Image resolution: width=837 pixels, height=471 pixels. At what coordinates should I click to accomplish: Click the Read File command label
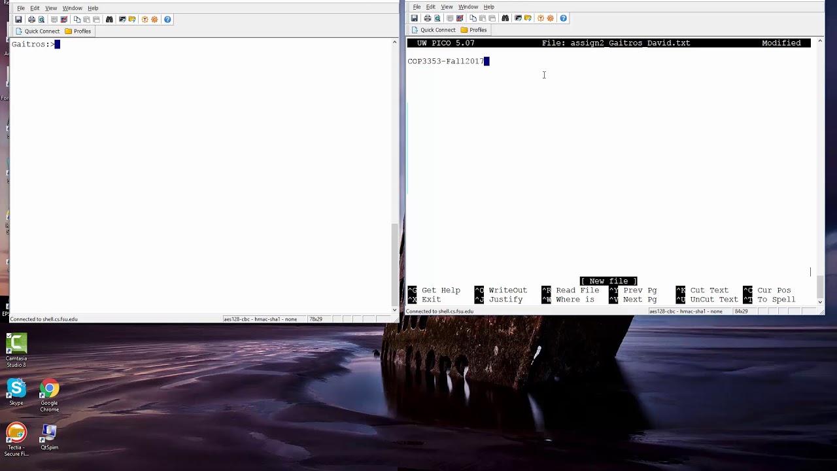pos(577,290)
